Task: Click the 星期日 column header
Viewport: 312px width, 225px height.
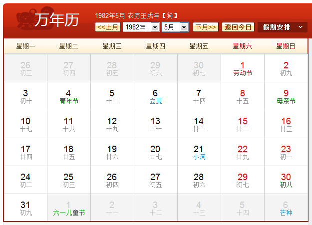Action: click(x=286, y=46)
